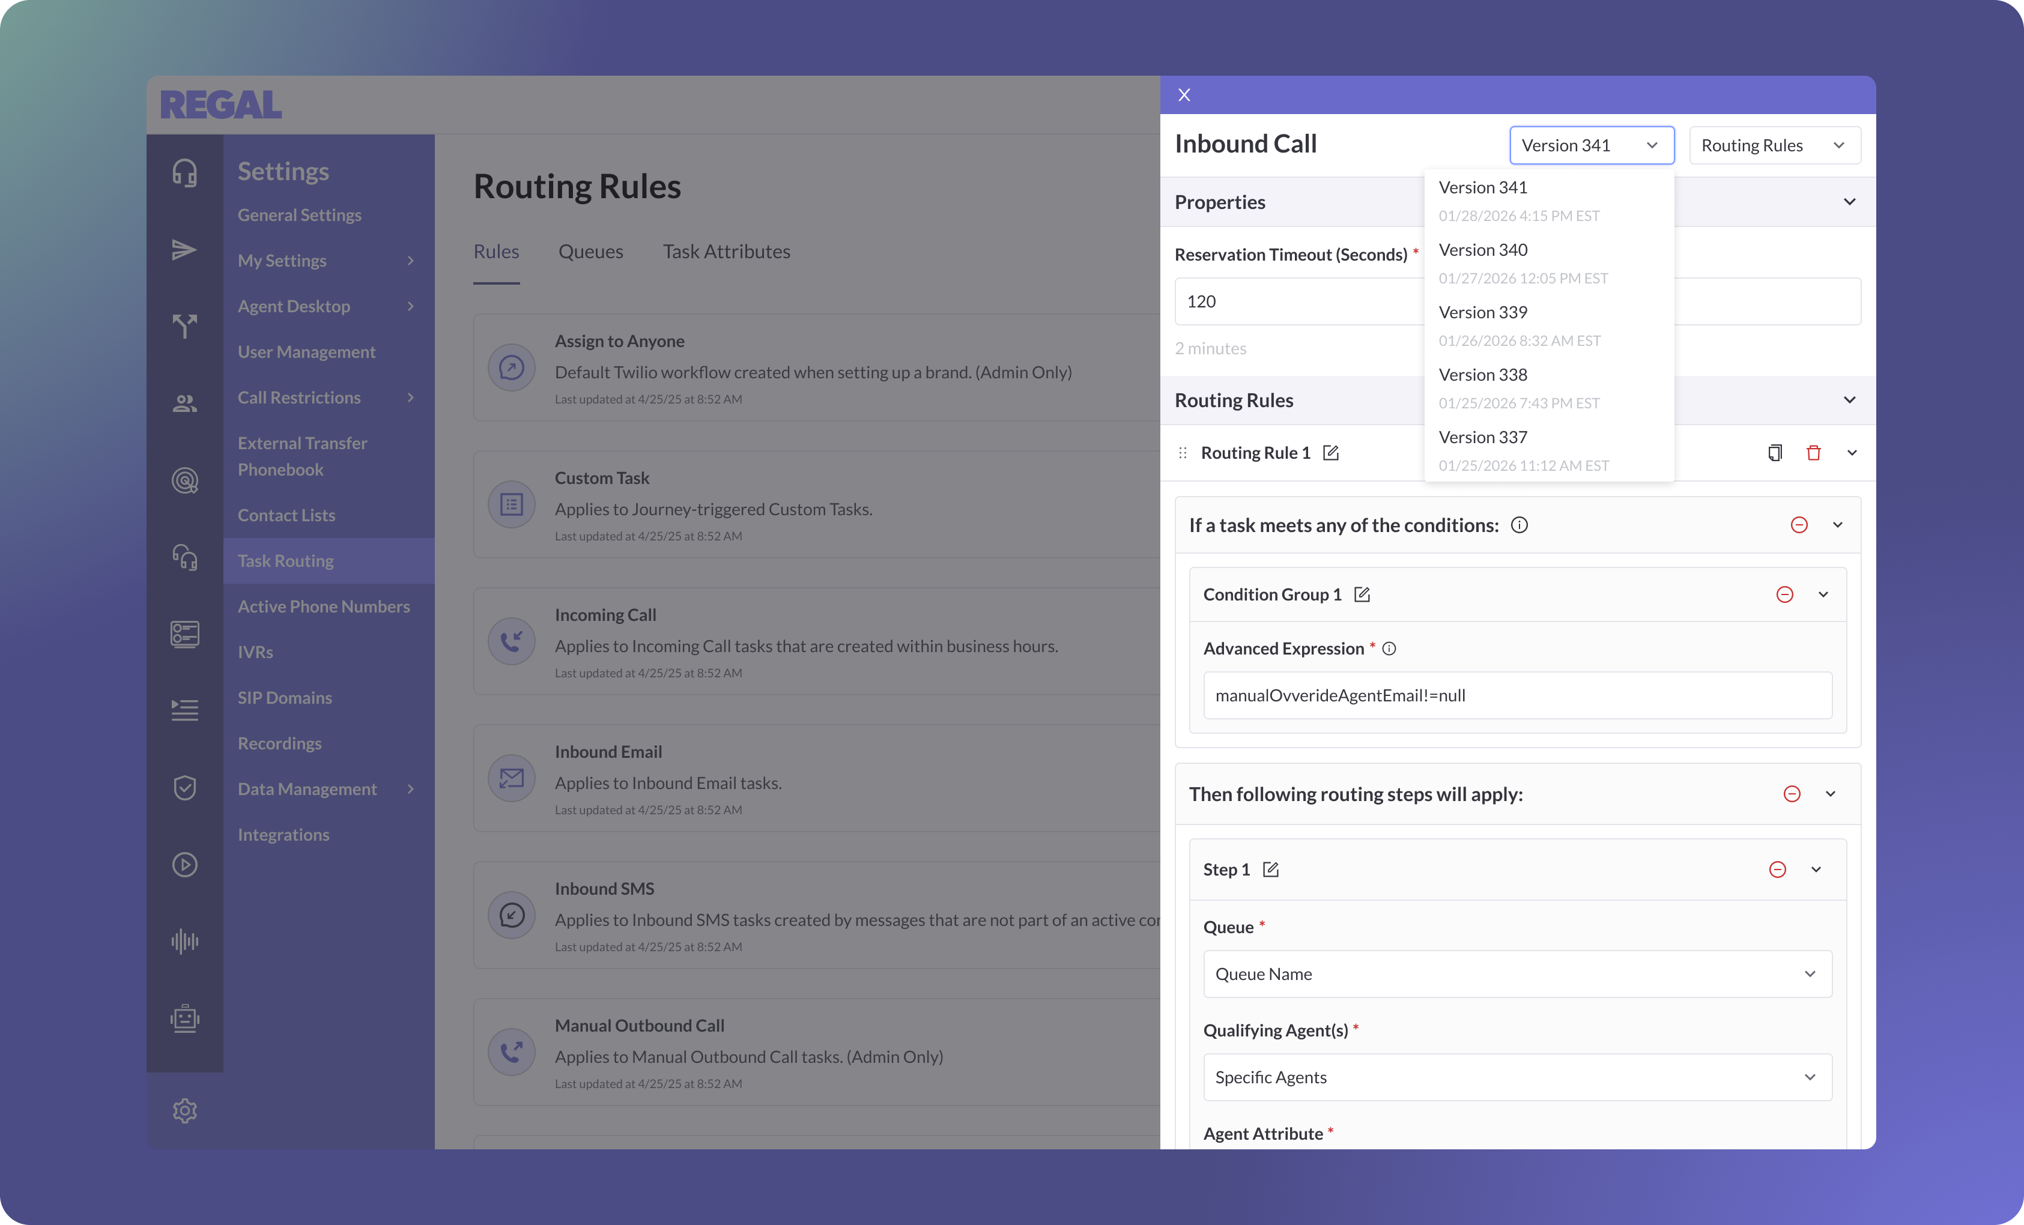
Task: Open the Routing Rules section dropdown in header
Action: coord(1774,145)
